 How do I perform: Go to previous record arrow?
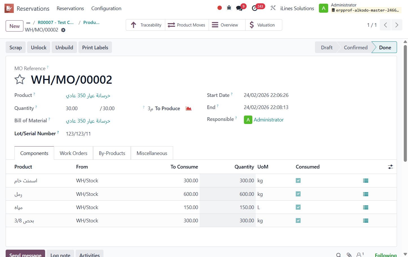point(385,25)
